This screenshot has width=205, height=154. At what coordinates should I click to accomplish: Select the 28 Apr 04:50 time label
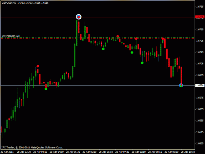57,152
